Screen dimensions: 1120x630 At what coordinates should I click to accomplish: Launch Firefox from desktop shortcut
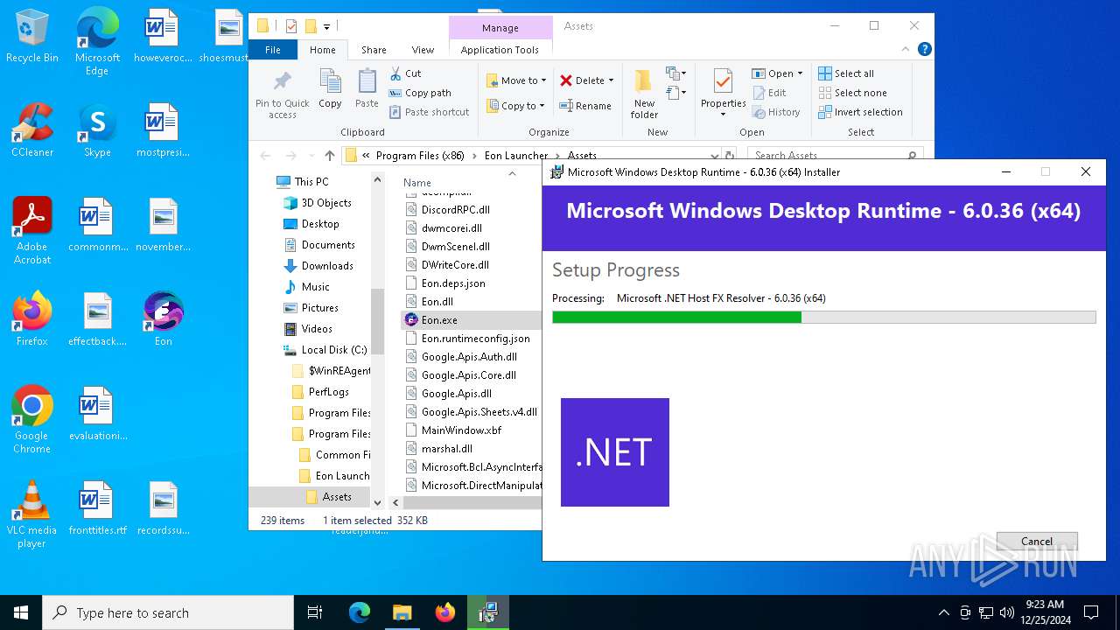32,319
